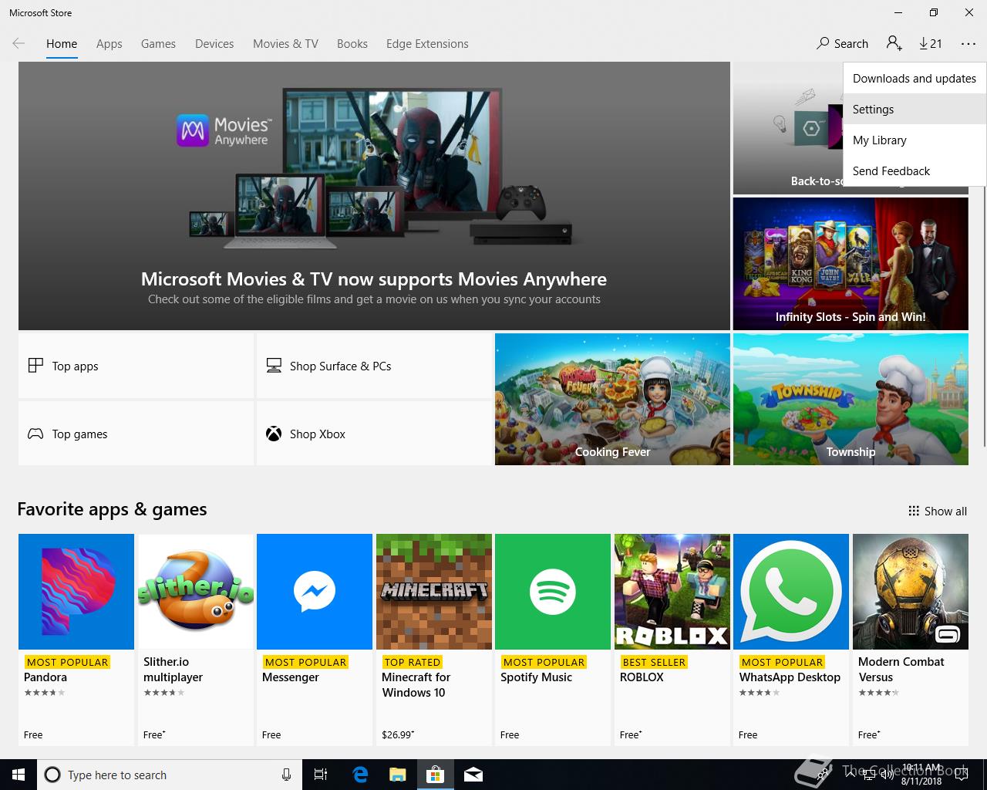The height and width of the screenshot is (790, 987).
Task: Launch Microsoft Edge from the taskbar
Action: click(x=360, y=775)
